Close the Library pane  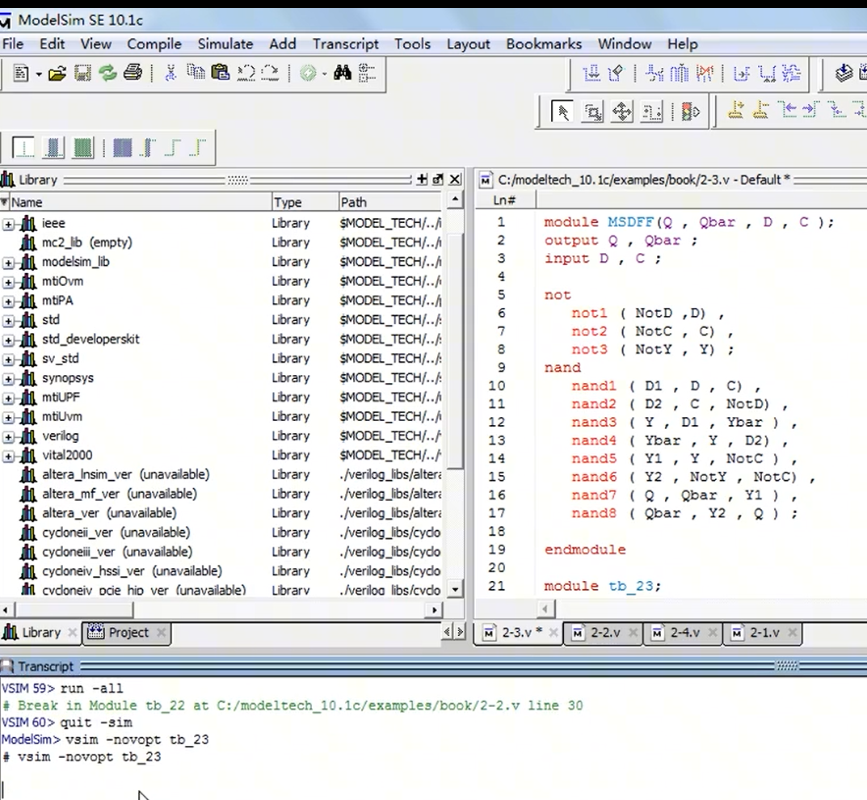(x=455, y=179)
